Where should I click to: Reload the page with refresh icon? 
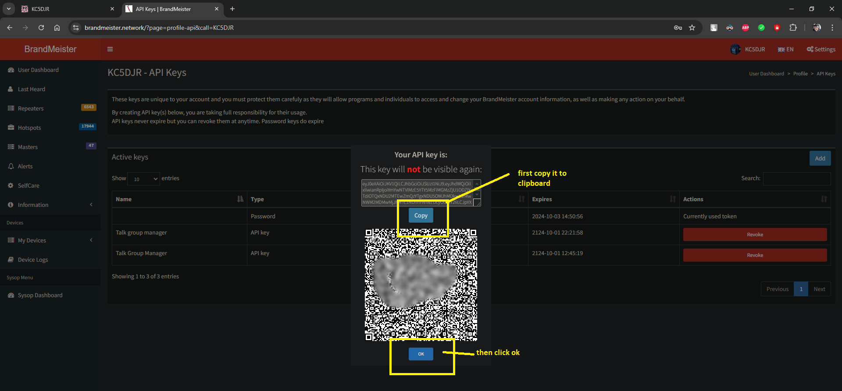coord(41,28)
